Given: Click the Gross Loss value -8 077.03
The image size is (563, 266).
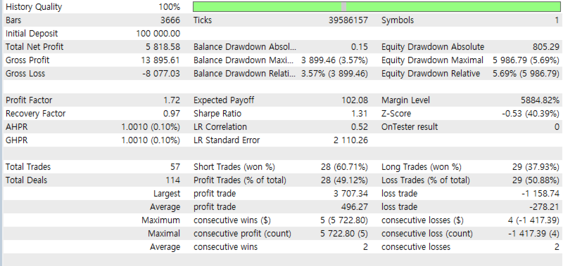Looking at the screenshot, I should 161,74.
